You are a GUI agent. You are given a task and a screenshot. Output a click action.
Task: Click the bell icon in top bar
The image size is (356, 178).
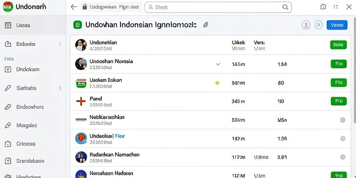pyautogui.click(x=323, y=7)
